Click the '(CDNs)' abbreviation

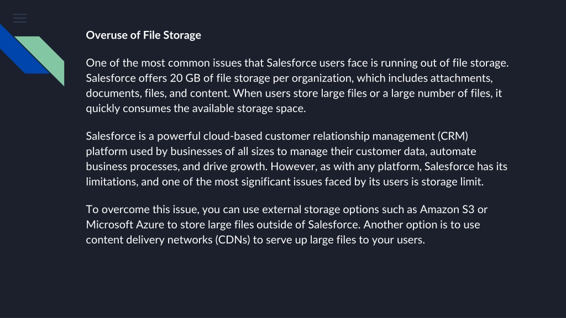point(233,240)
